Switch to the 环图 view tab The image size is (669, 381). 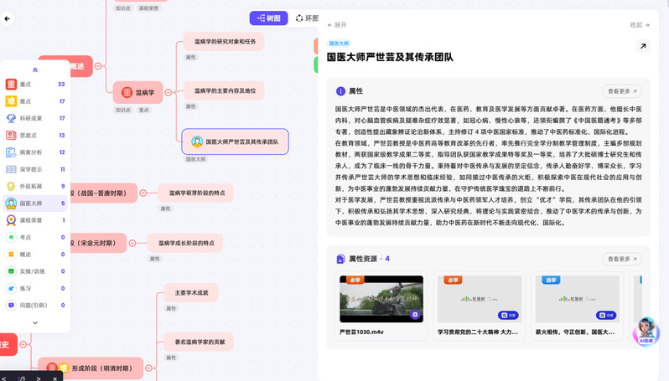(307, 18)
